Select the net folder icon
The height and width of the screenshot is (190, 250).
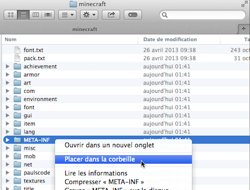coord(18,164)
